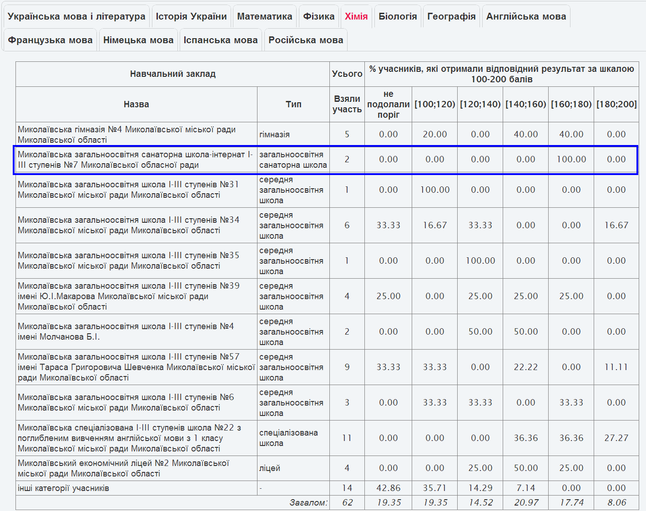
Task: Select the школа №39 імені Макарова name
Action: 129,296
